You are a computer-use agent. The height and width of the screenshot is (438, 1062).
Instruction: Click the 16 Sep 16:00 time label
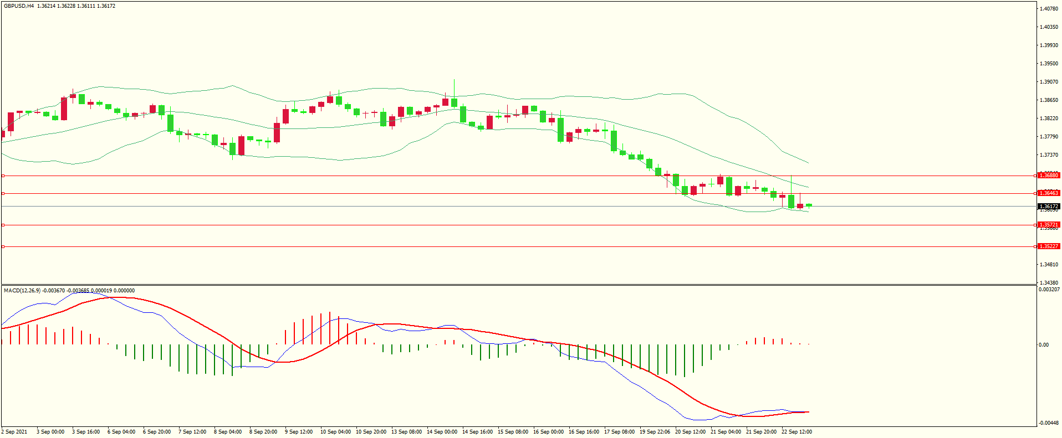pyautogui.click(x=584, y=432)
